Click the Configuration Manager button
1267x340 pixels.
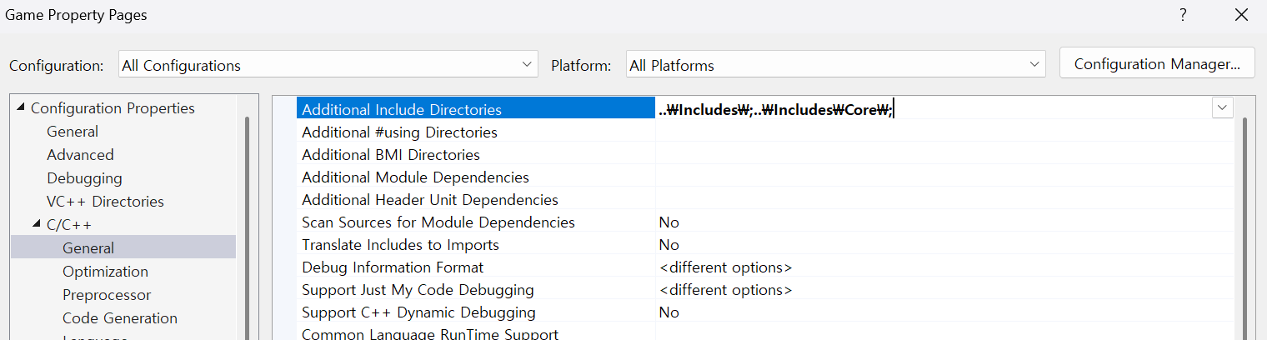point(1157,63)
